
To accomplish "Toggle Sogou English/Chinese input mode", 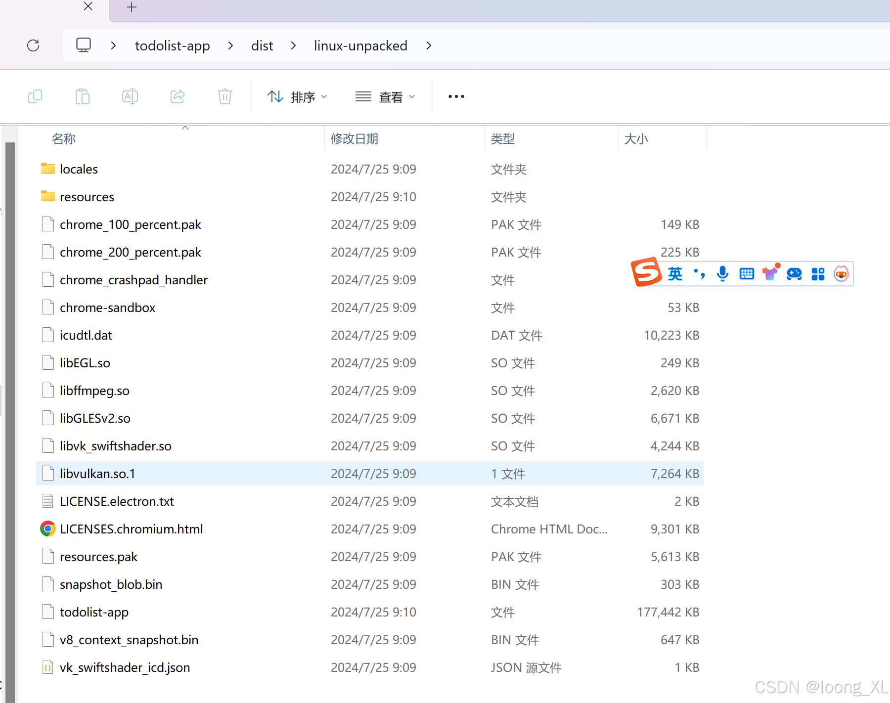I will click(675, 273).
